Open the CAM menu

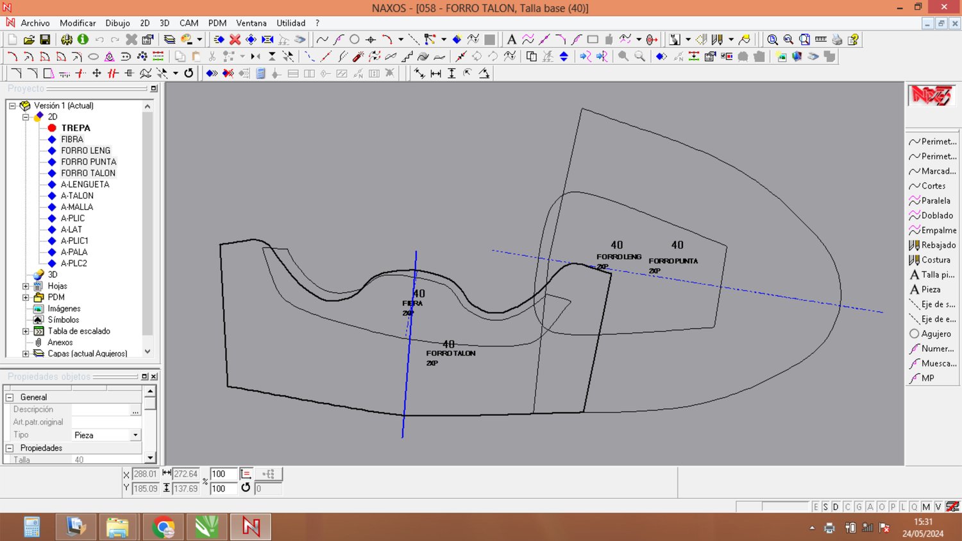[189, 23]
